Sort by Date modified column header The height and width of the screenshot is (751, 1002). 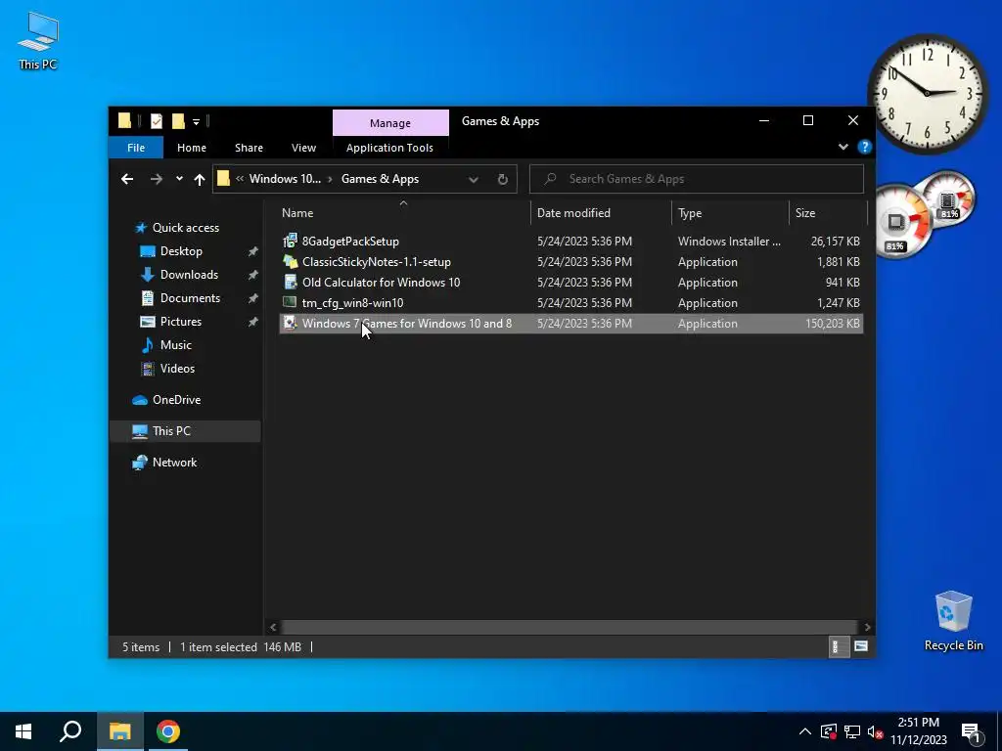tap(601, 212)
